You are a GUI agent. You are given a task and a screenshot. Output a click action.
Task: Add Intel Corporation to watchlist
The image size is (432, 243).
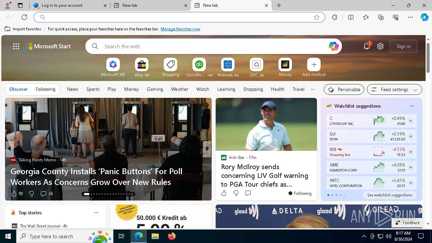point(410,183)
